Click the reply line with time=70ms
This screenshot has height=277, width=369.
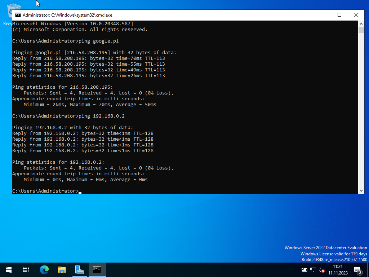(89, 58)
